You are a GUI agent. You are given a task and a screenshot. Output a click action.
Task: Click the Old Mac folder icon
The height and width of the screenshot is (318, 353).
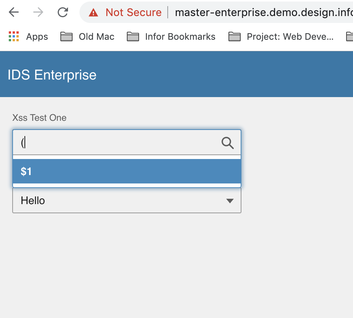pos(66,36)
